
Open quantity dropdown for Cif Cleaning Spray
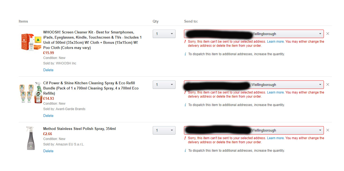pos(164,85)
